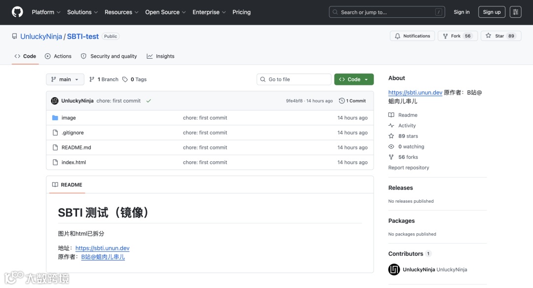Click the GitHub logo icon
Viewport: 533px width, 288px height.
pos(17,12)
